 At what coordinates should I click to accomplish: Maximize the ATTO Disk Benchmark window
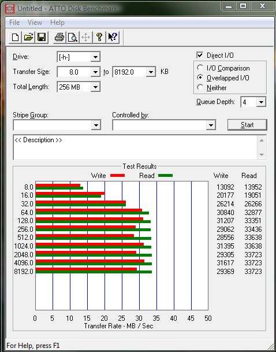243,6
